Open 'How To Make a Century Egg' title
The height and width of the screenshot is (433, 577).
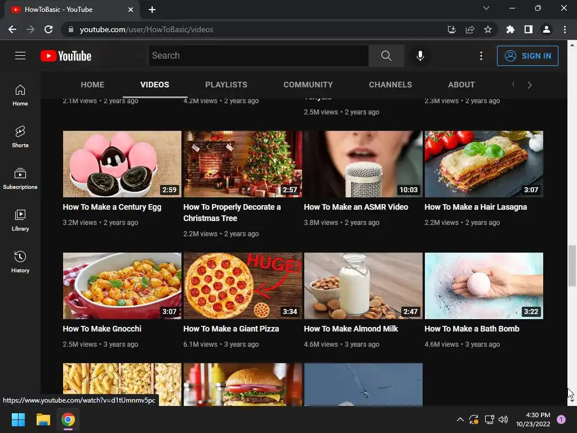(x=112, y=207)
